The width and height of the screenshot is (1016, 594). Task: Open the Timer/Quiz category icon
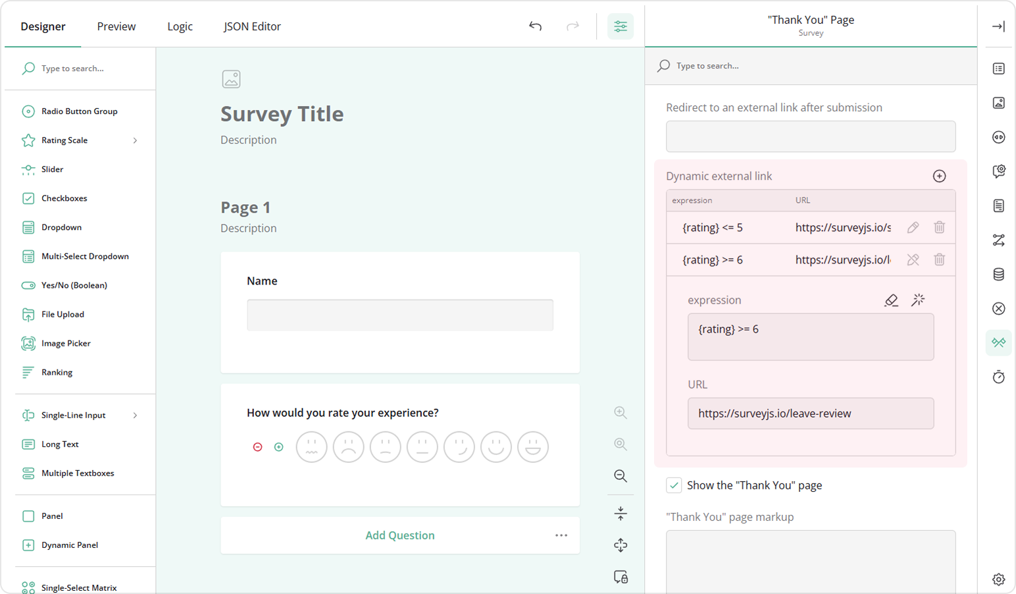click(x=998, y=377)
